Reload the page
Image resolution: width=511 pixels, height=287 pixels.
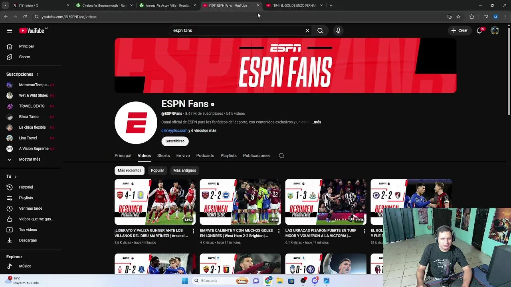(25, 17)
